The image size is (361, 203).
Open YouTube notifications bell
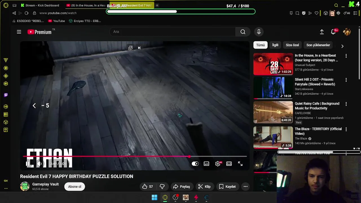point(333,32)
